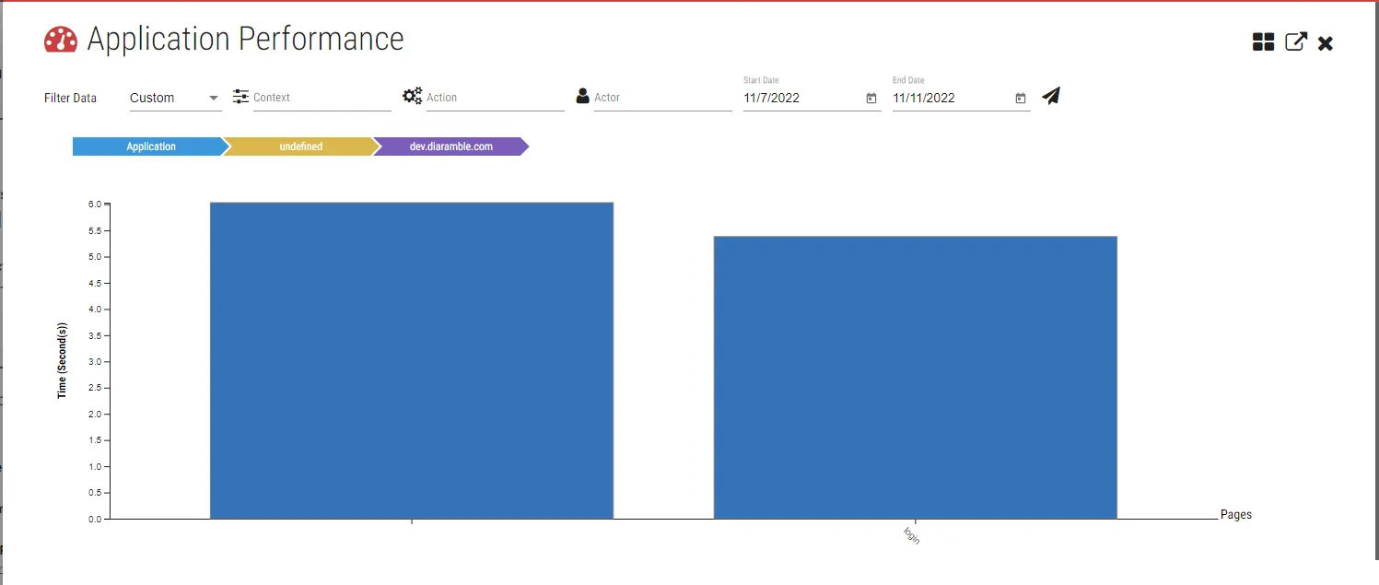Click the Context sliders filter icon
Viewport: 1379px width, 585px height.
[241, 97]
